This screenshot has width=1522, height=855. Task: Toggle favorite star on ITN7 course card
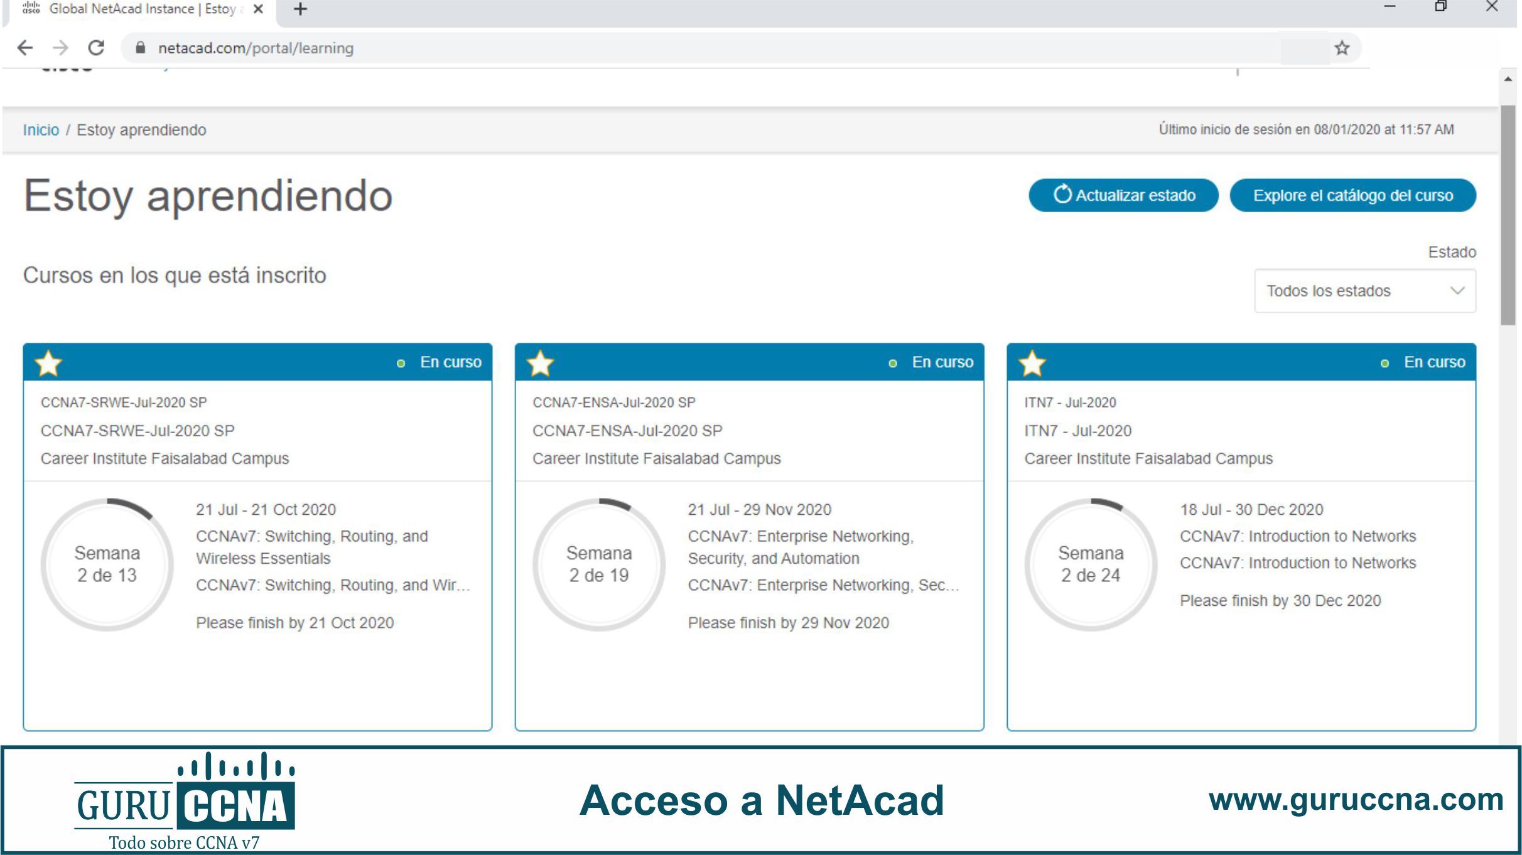(x=1032, y=363)
